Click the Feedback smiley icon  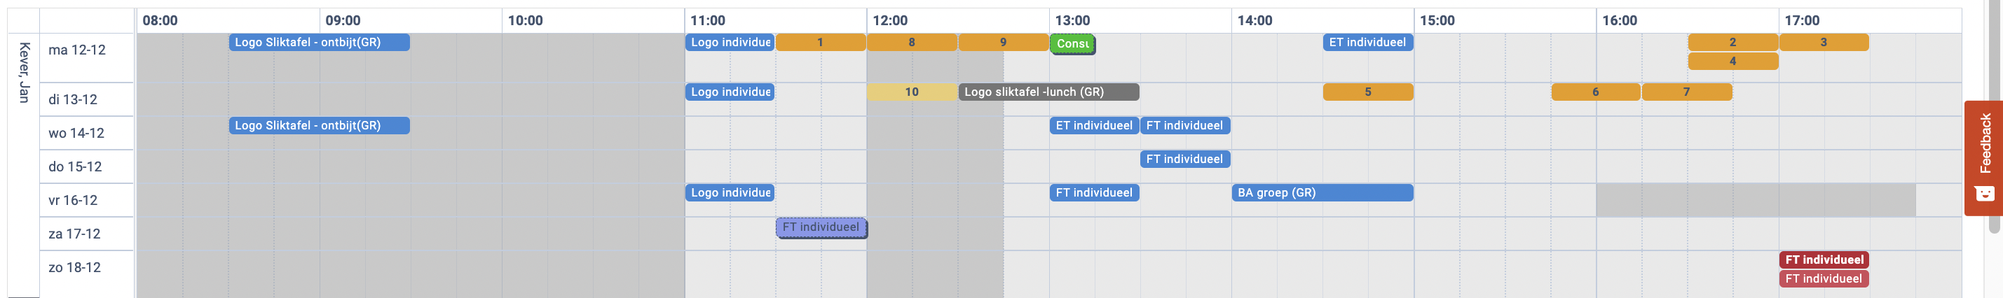1983,193
